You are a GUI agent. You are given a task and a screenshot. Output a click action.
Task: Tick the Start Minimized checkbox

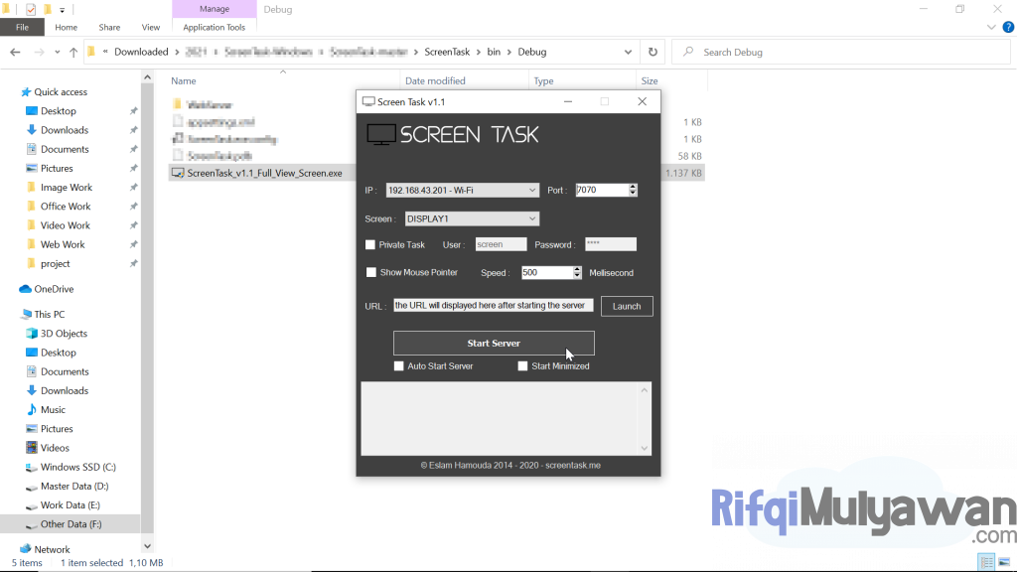(523, 366)
